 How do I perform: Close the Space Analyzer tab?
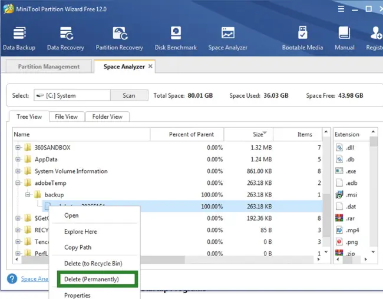[150, 66]
